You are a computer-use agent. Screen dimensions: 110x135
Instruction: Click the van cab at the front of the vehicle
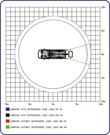point(40,54)
